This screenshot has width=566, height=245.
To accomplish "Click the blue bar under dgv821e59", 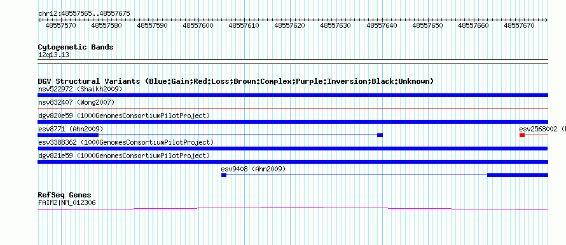I will point(293,162).
